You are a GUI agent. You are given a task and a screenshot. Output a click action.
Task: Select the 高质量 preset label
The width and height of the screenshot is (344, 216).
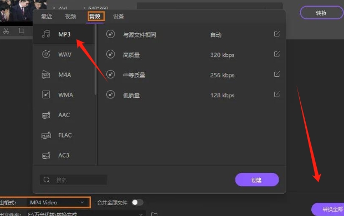click(131, 55)
